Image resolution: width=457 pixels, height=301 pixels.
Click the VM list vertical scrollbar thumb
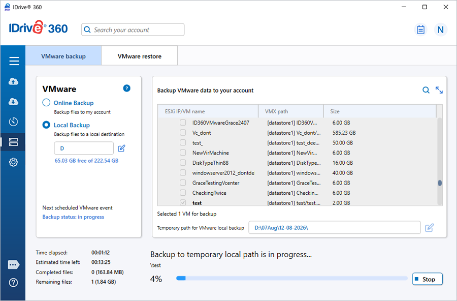point(440,183)
